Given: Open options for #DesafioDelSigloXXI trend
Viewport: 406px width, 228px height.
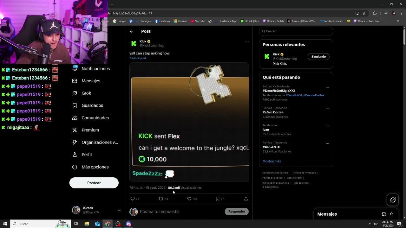Looking at the screenshot, I should (x=327, y=87).
